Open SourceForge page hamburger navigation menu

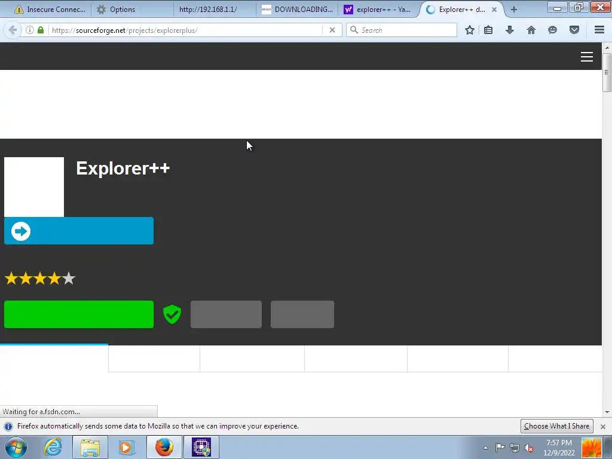coord(587,57)
